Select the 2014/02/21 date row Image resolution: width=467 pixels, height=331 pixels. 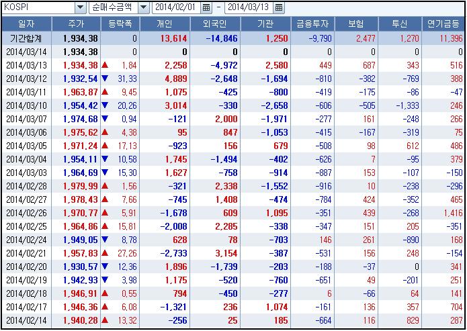pos(26,253)
